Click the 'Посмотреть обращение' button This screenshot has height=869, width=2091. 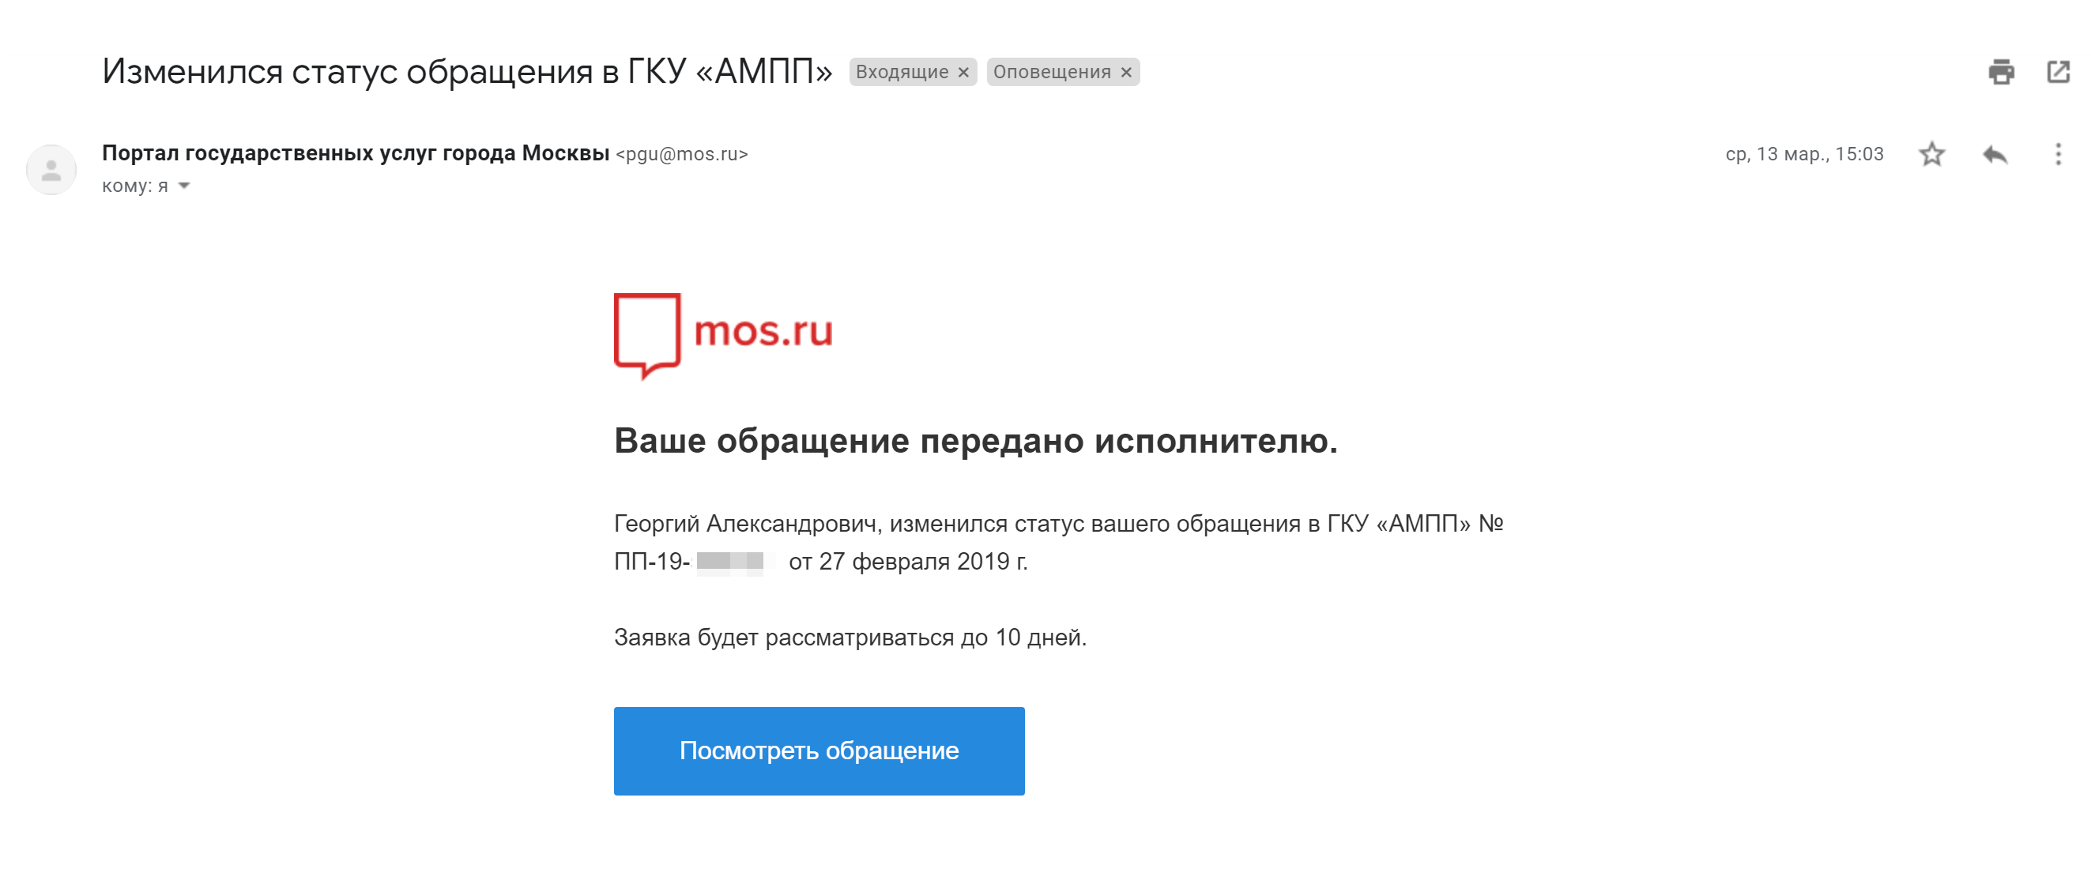point(818,750)
